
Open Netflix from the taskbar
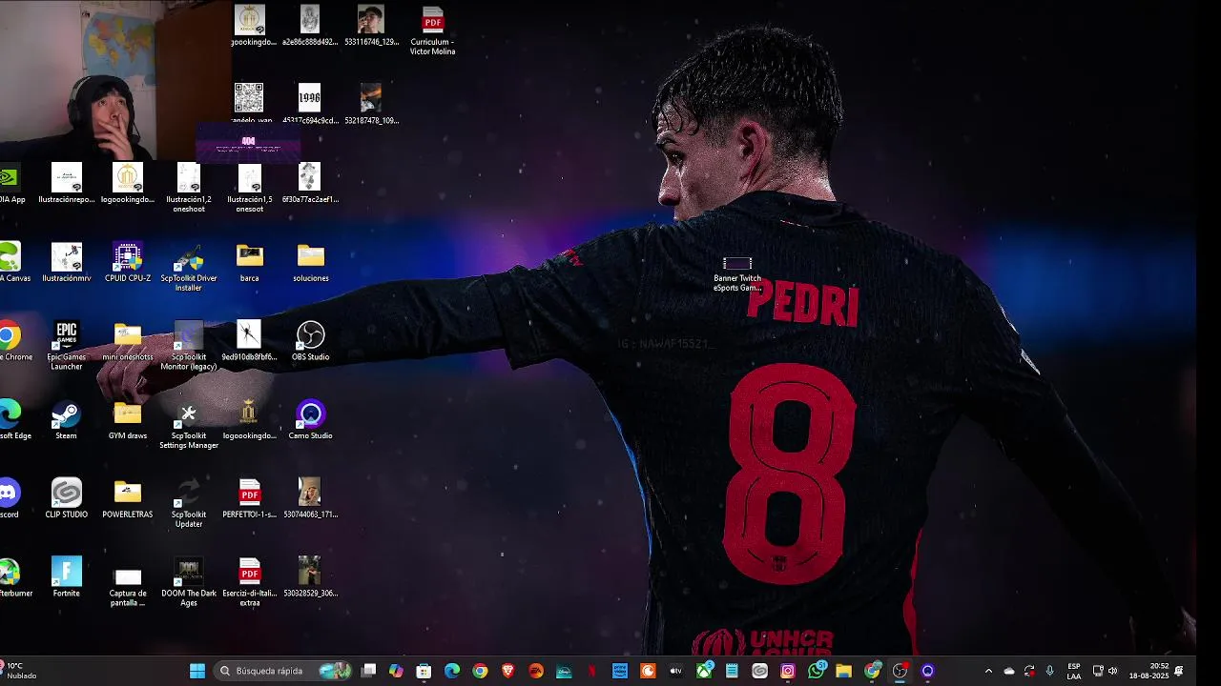[x=592, y=671]
